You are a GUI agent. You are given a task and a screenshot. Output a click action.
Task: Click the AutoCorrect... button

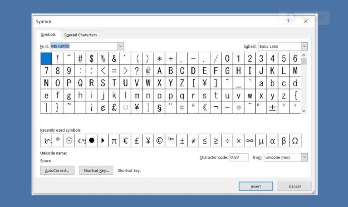57,171
